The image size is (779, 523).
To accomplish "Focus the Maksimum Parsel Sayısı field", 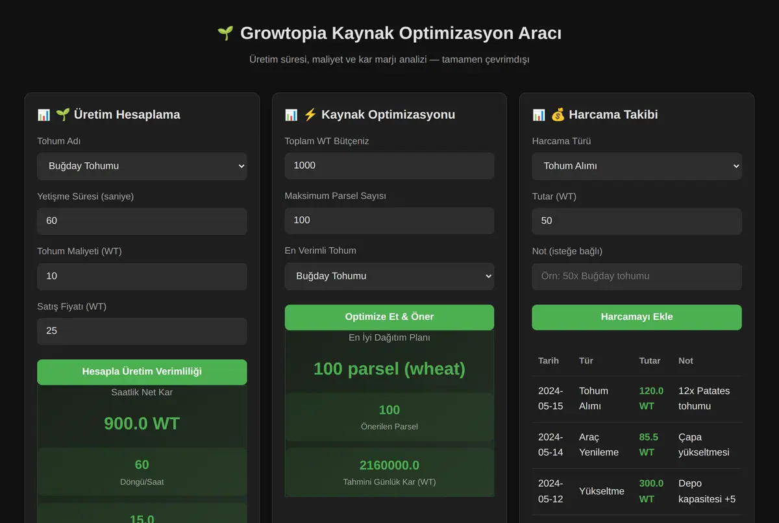I will pyautogui.click(x=389, y=221).
